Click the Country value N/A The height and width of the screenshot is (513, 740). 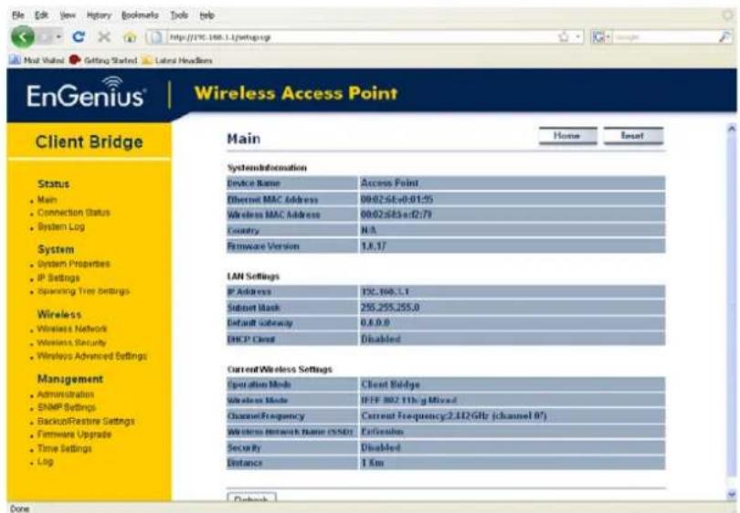368,230
